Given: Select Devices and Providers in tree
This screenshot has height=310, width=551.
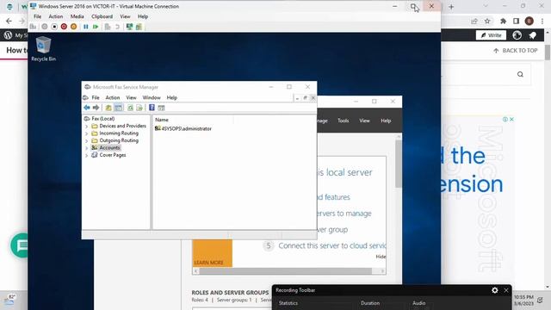Looking at the screenshot, I should click(x=122, y=126).
